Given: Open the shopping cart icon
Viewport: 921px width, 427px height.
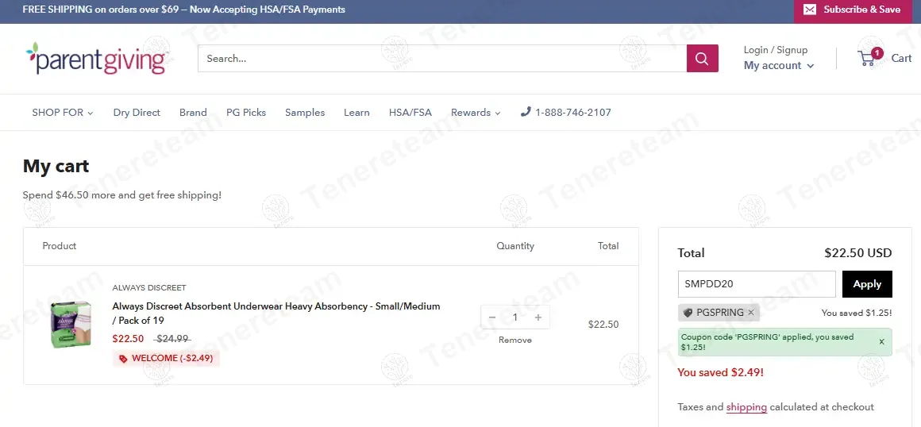Looking at the screenshot, I should [x=868, y=58].
